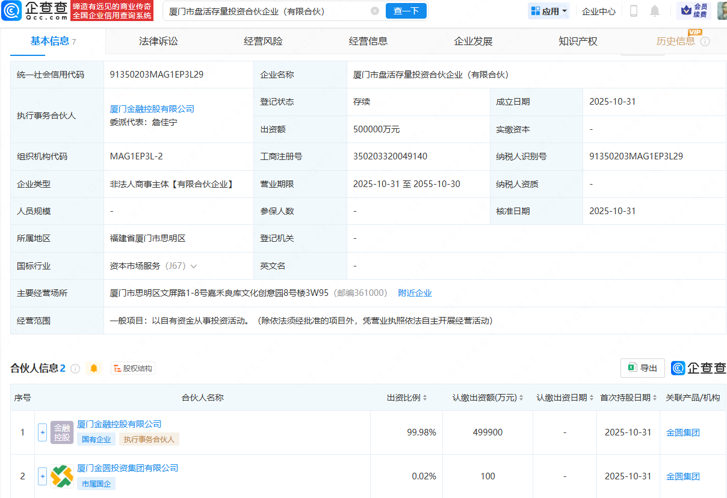The width and height of the screenshot is (727, 498).
Task: Sort by 首次持股日期 column
Action: coord(654,398)
